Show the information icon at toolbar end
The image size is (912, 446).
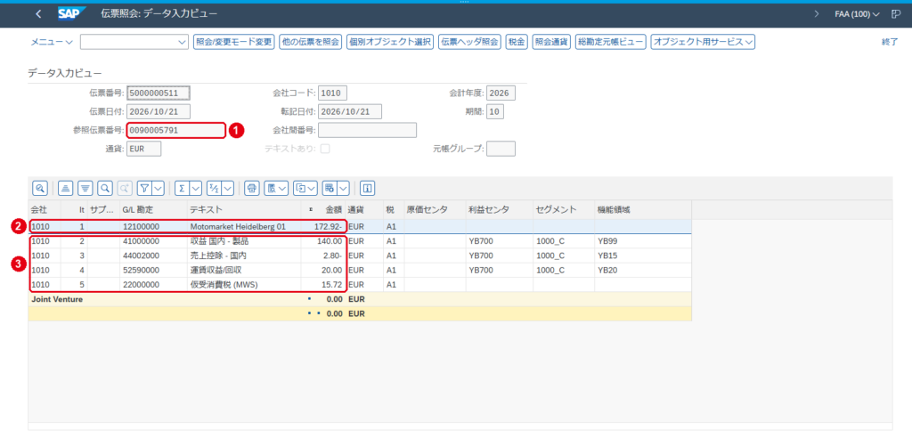coord(368,188)
